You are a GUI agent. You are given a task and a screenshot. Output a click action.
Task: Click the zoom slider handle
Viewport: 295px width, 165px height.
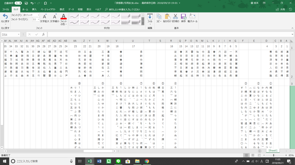click(273, 155)
